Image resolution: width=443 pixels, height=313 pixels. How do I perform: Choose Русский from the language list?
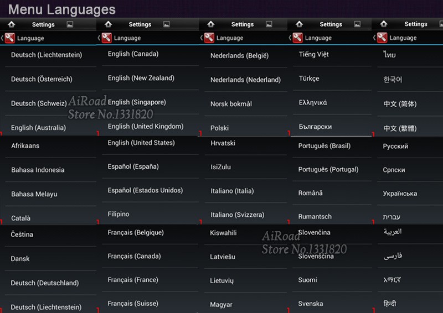click(x=396, y=147)
